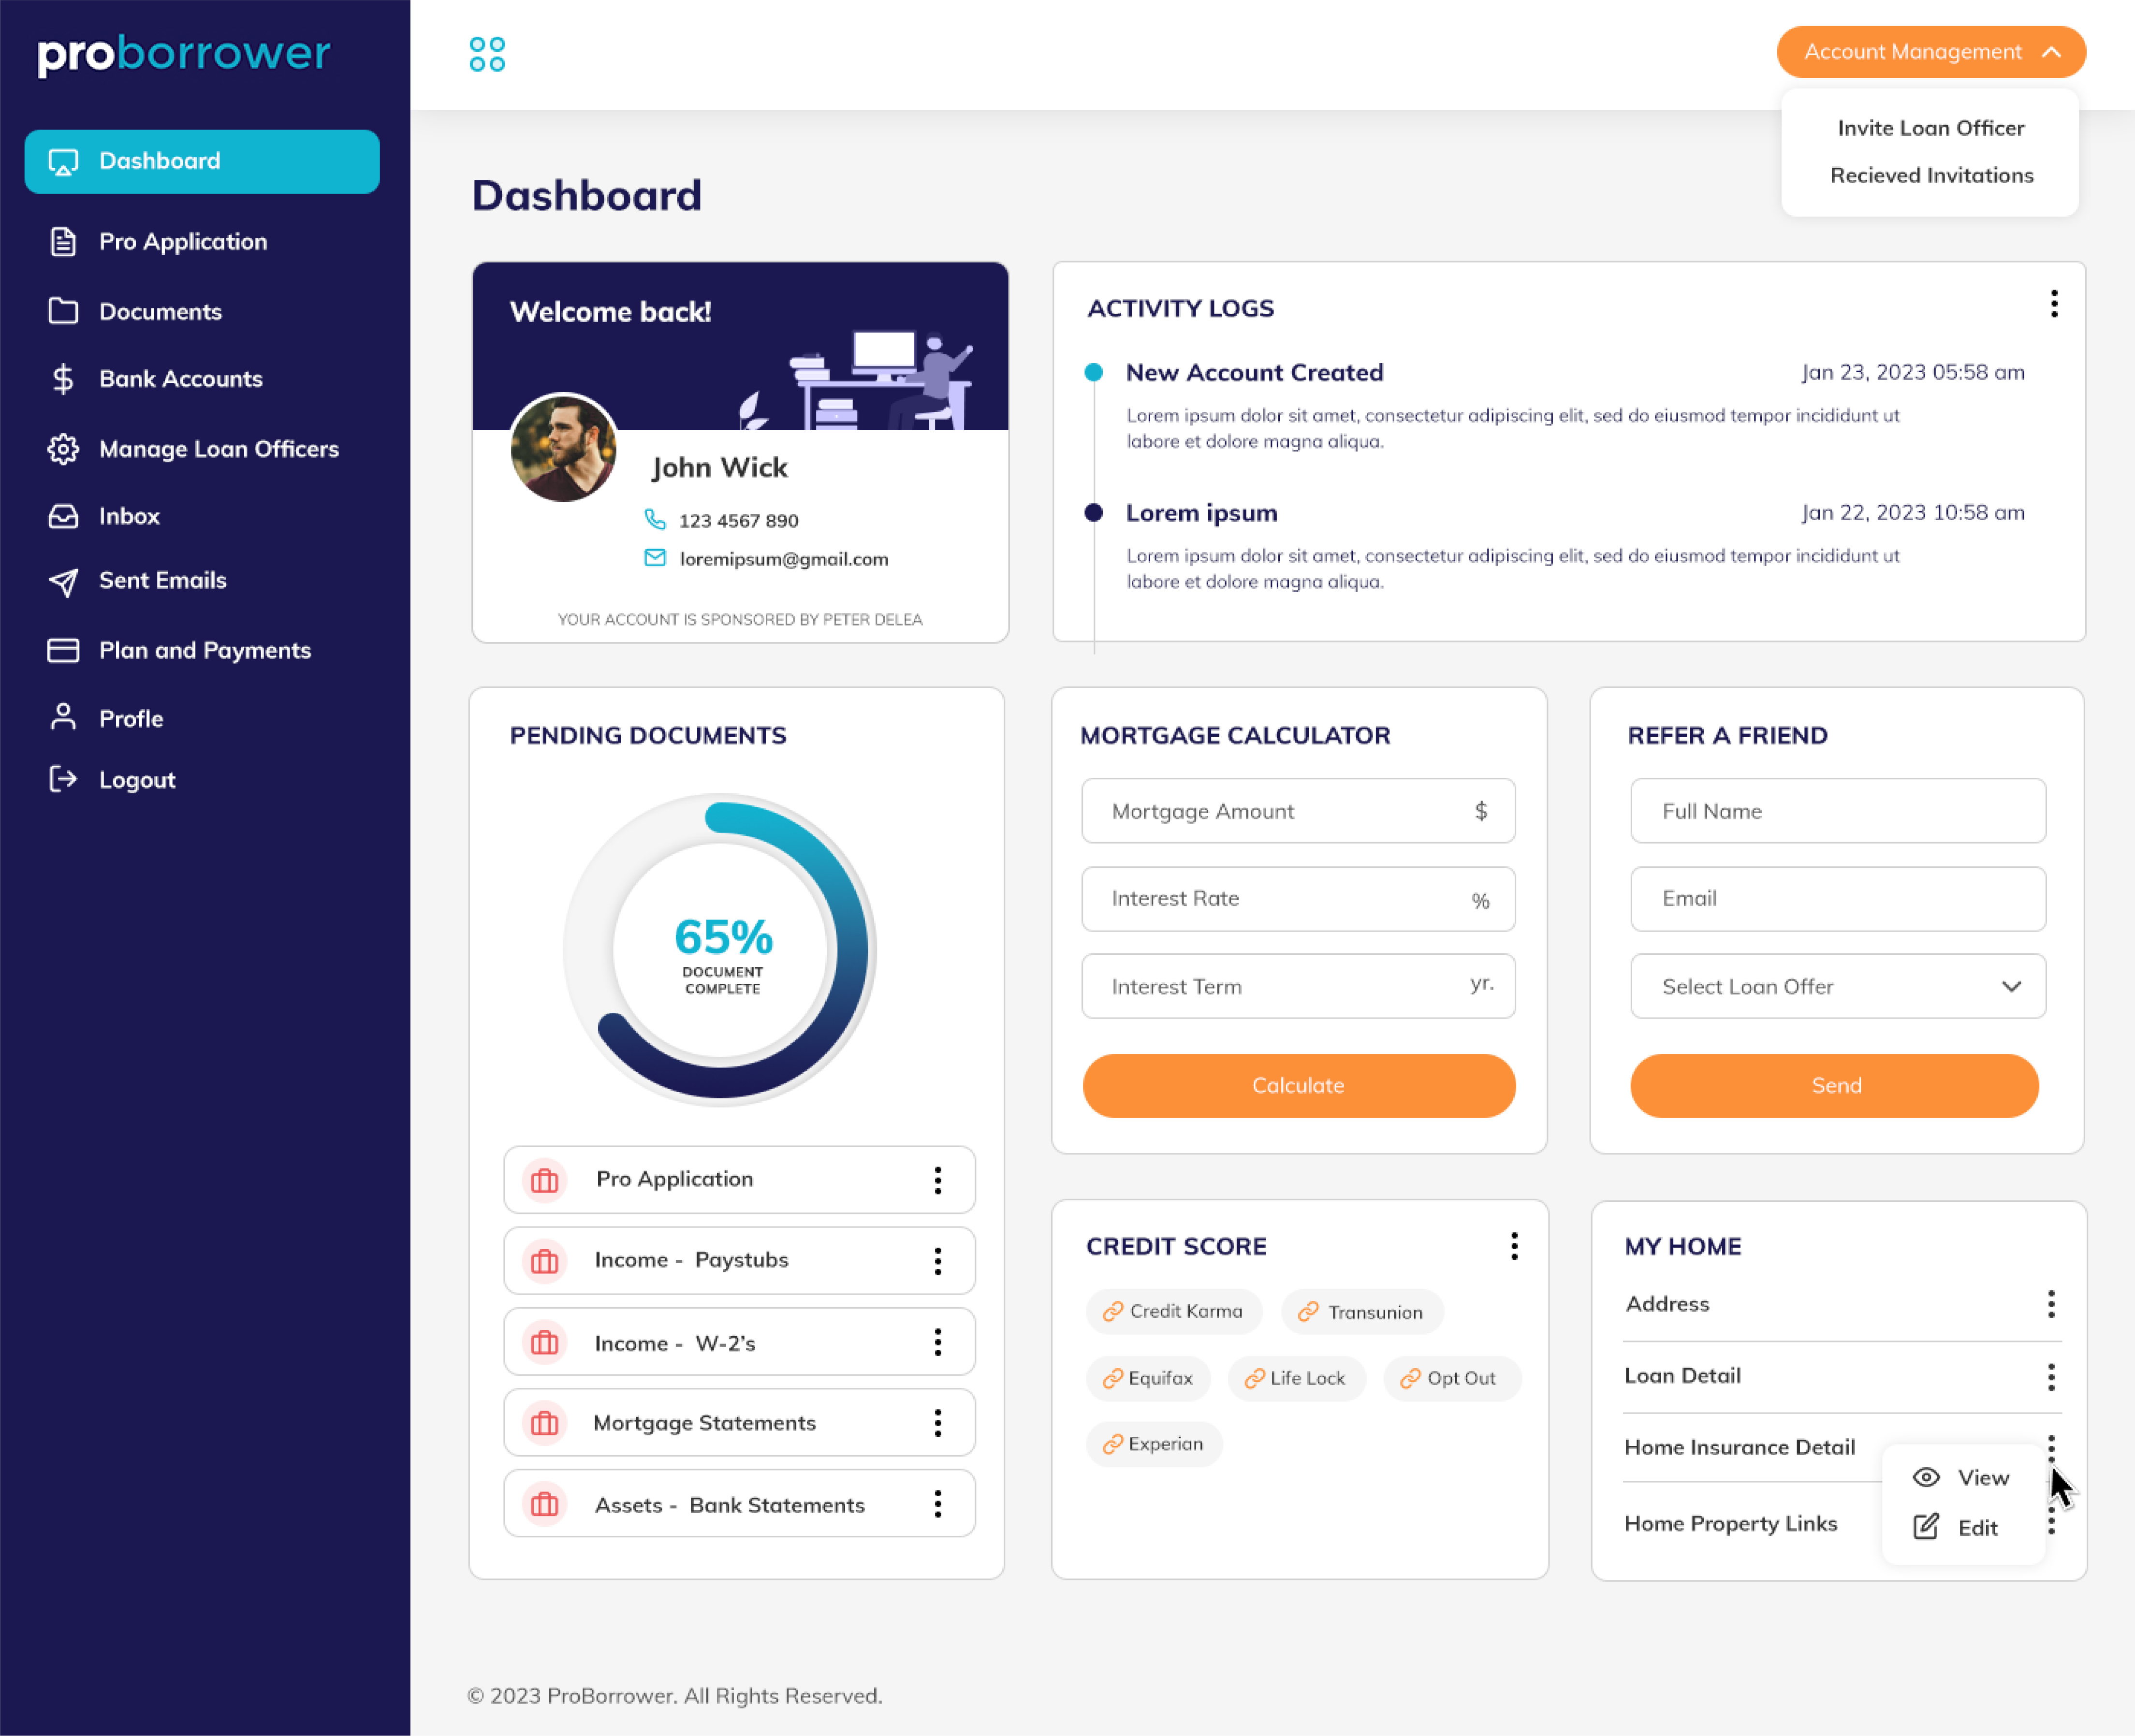This screenshot has width=2135, height=1736.
Task: Focus the Mortgage Amount input field
Action: pyautogui.click(x=1280, y=811)
